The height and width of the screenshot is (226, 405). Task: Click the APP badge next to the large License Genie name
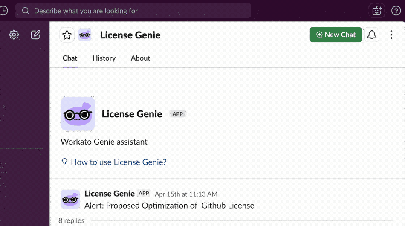(x=177, y=114)
